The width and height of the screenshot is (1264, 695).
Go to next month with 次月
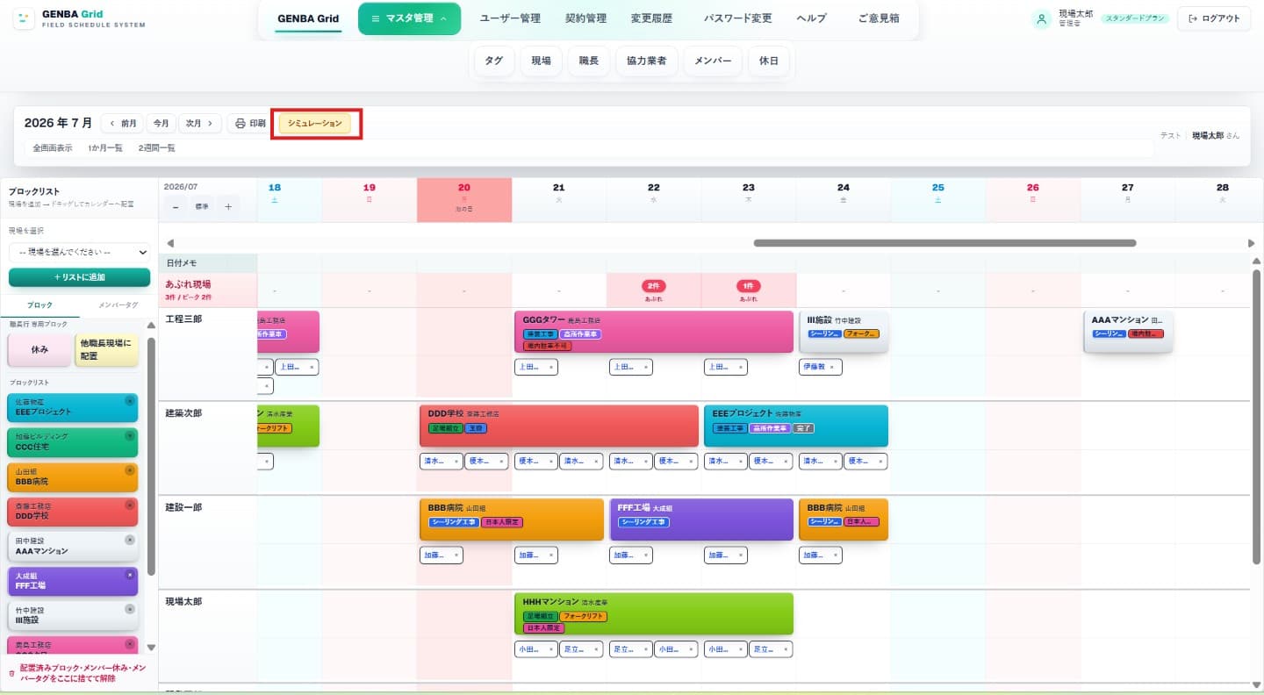(x=199, y=124)
